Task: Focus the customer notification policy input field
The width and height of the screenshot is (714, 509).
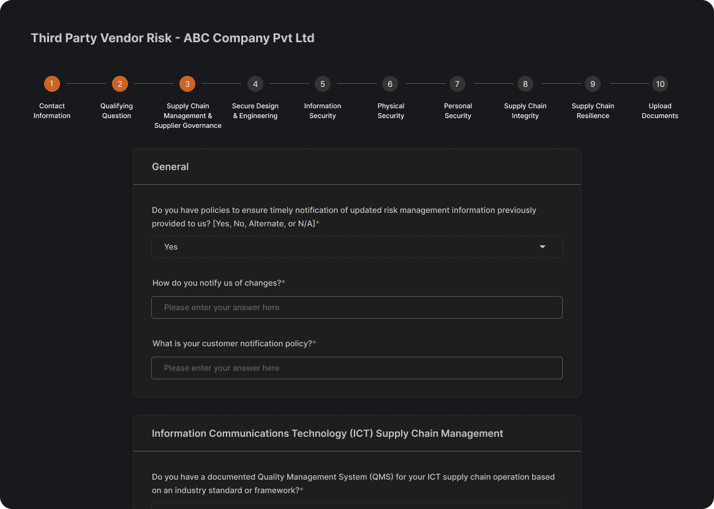Action: point(357,368)
